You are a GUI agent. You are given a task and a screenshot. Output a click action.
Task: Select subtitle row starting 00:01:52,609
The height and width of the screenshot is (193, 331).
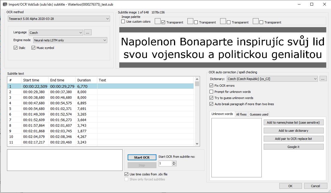point(101,120)
